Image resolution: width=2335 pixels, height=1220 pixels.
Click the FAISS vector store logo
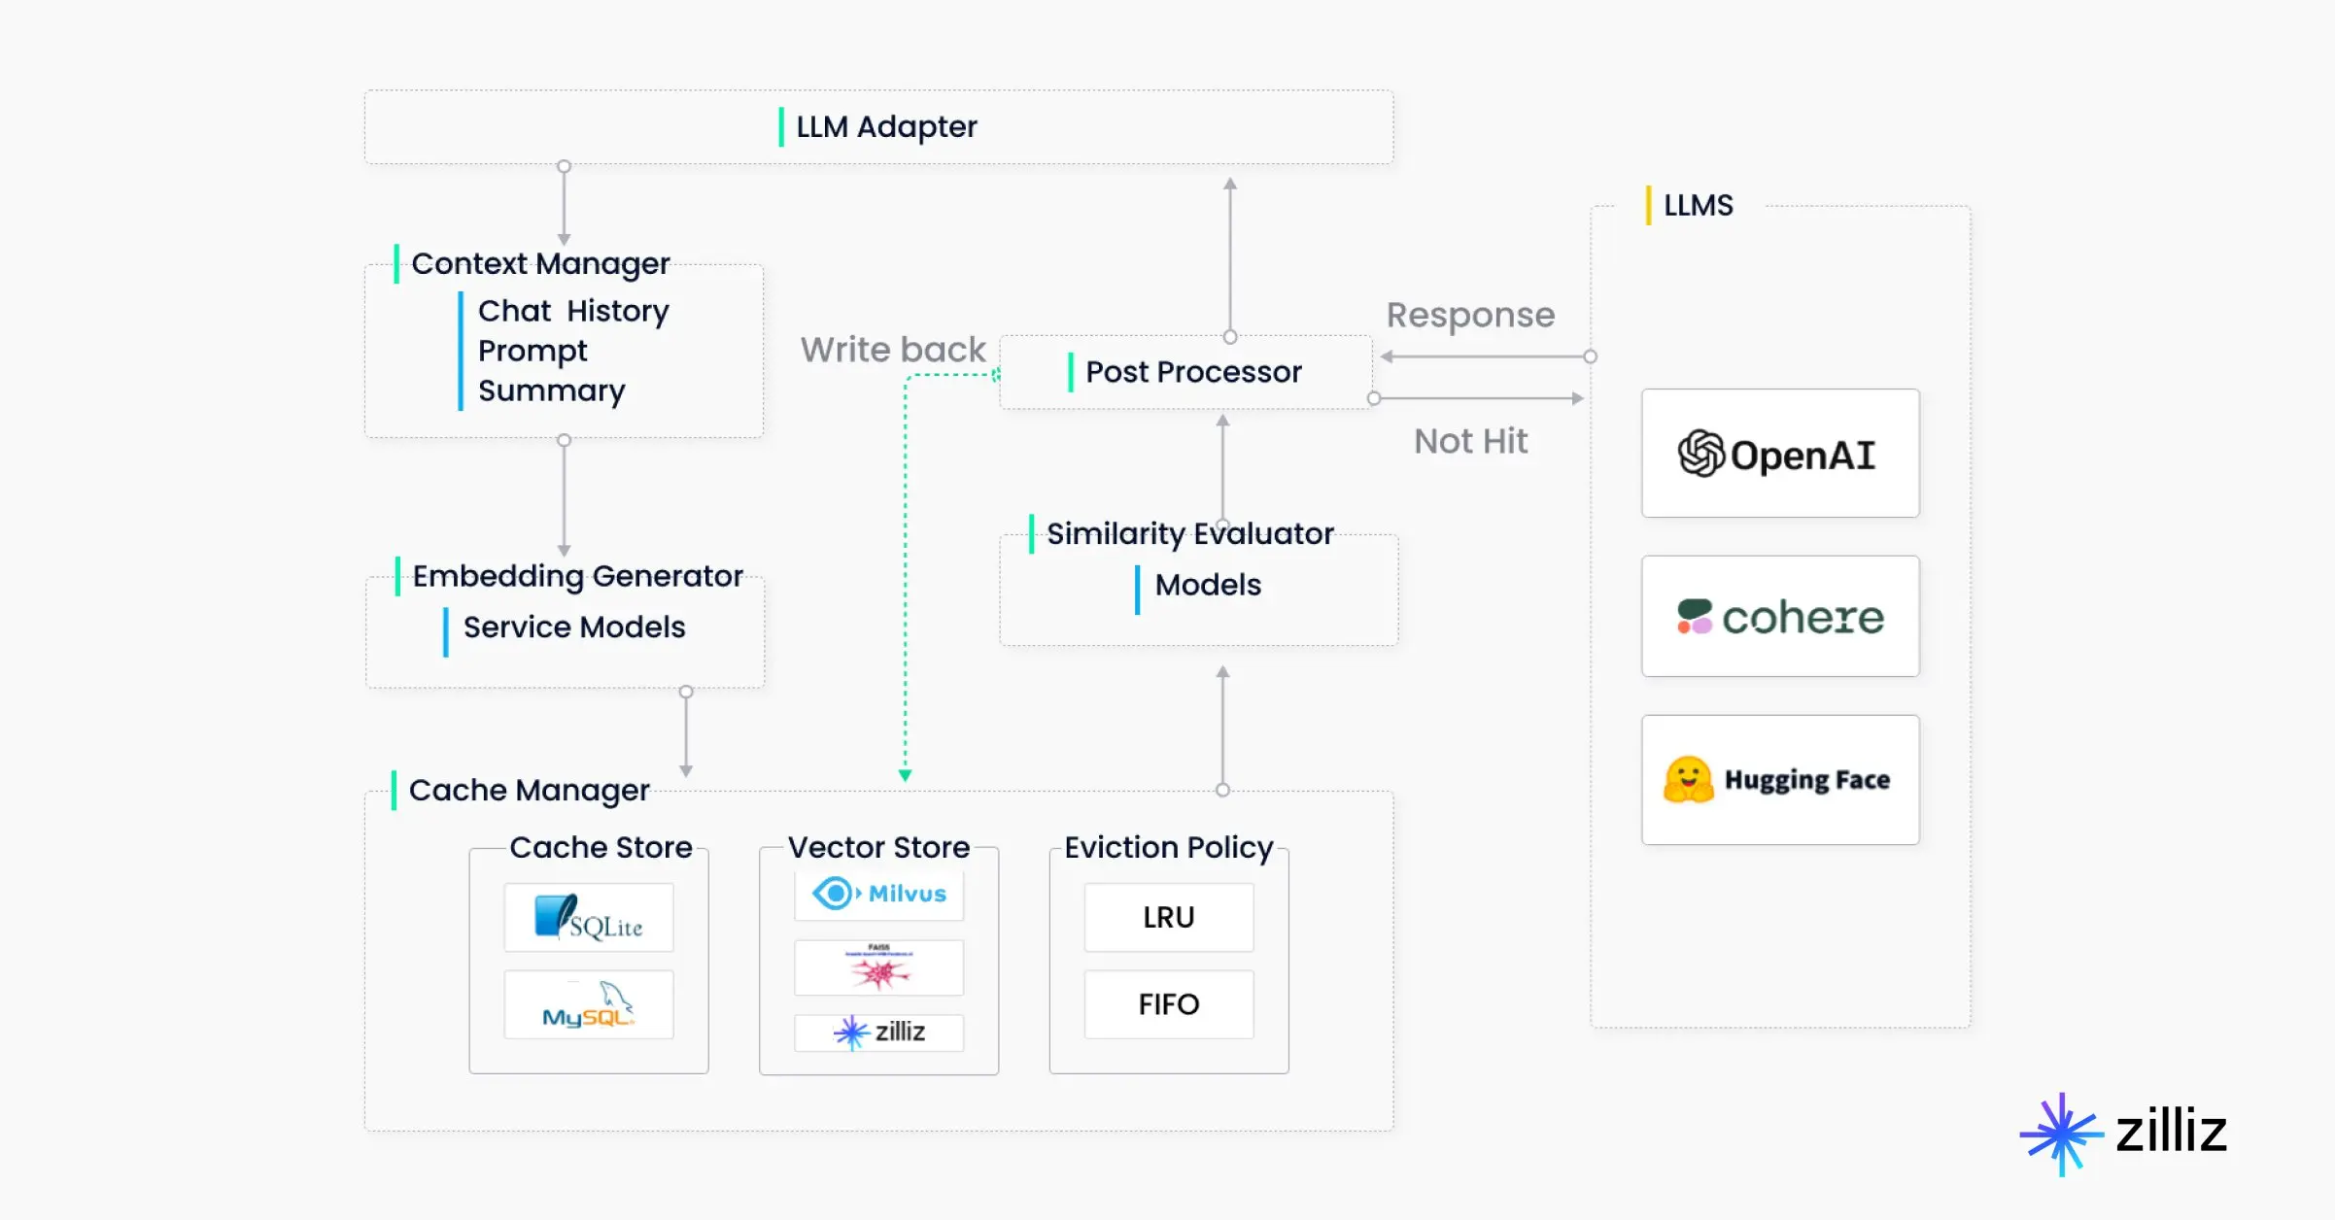(878, 966)
